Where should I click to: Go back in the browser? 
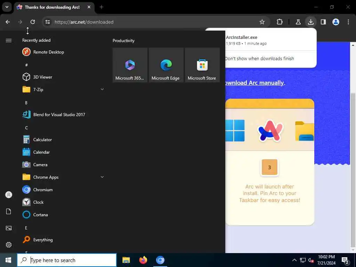pyautogui.click(x=8, y=22)
